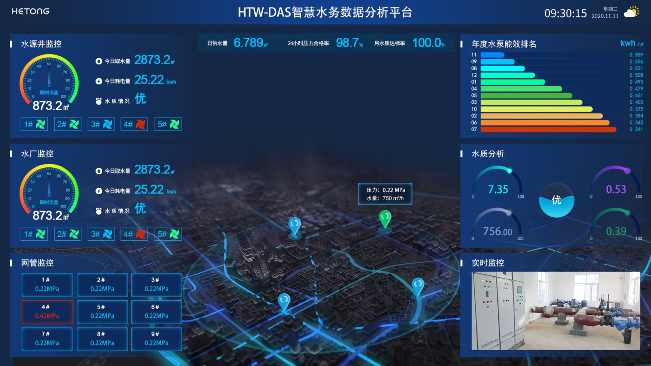Click the 优 water quality badge in 水质分析
Image resolution: width=651 pixels, height=366 pixels.
pos(556,200)
